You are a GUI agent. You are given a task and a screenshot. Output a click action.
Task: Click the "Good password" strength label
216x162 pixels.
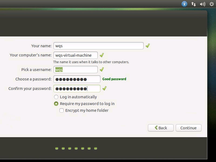114,79
